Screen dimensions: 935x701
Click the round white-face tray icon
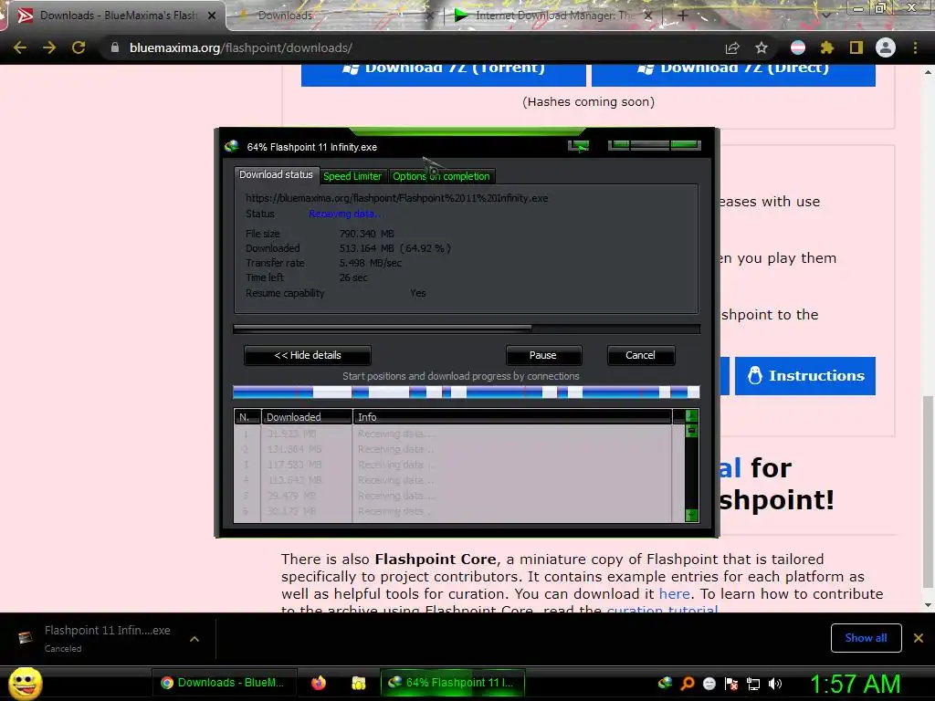coord(709,683)
